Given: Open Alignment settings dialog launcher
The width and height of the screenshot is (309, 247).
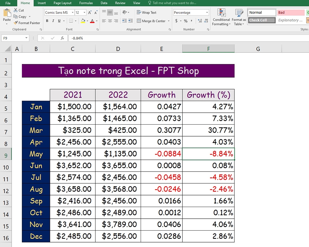Looking at the screenshot, I should (170, 29).
